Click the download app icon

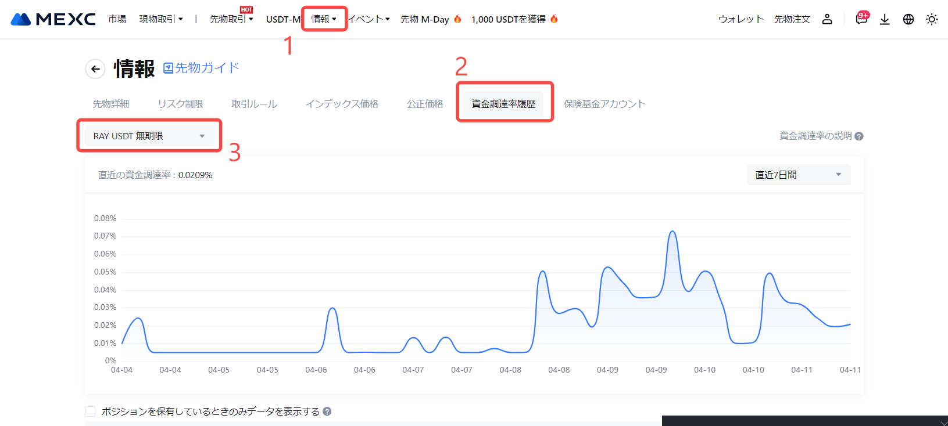click(x=885, y=19)
